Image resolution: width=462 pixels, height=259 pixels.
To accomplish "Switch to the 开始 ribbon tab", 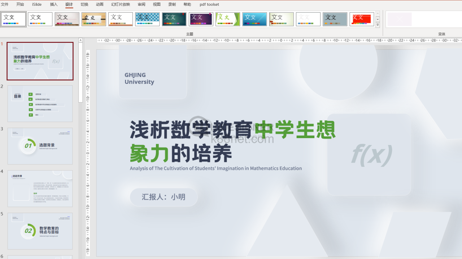I will (20, 4).
